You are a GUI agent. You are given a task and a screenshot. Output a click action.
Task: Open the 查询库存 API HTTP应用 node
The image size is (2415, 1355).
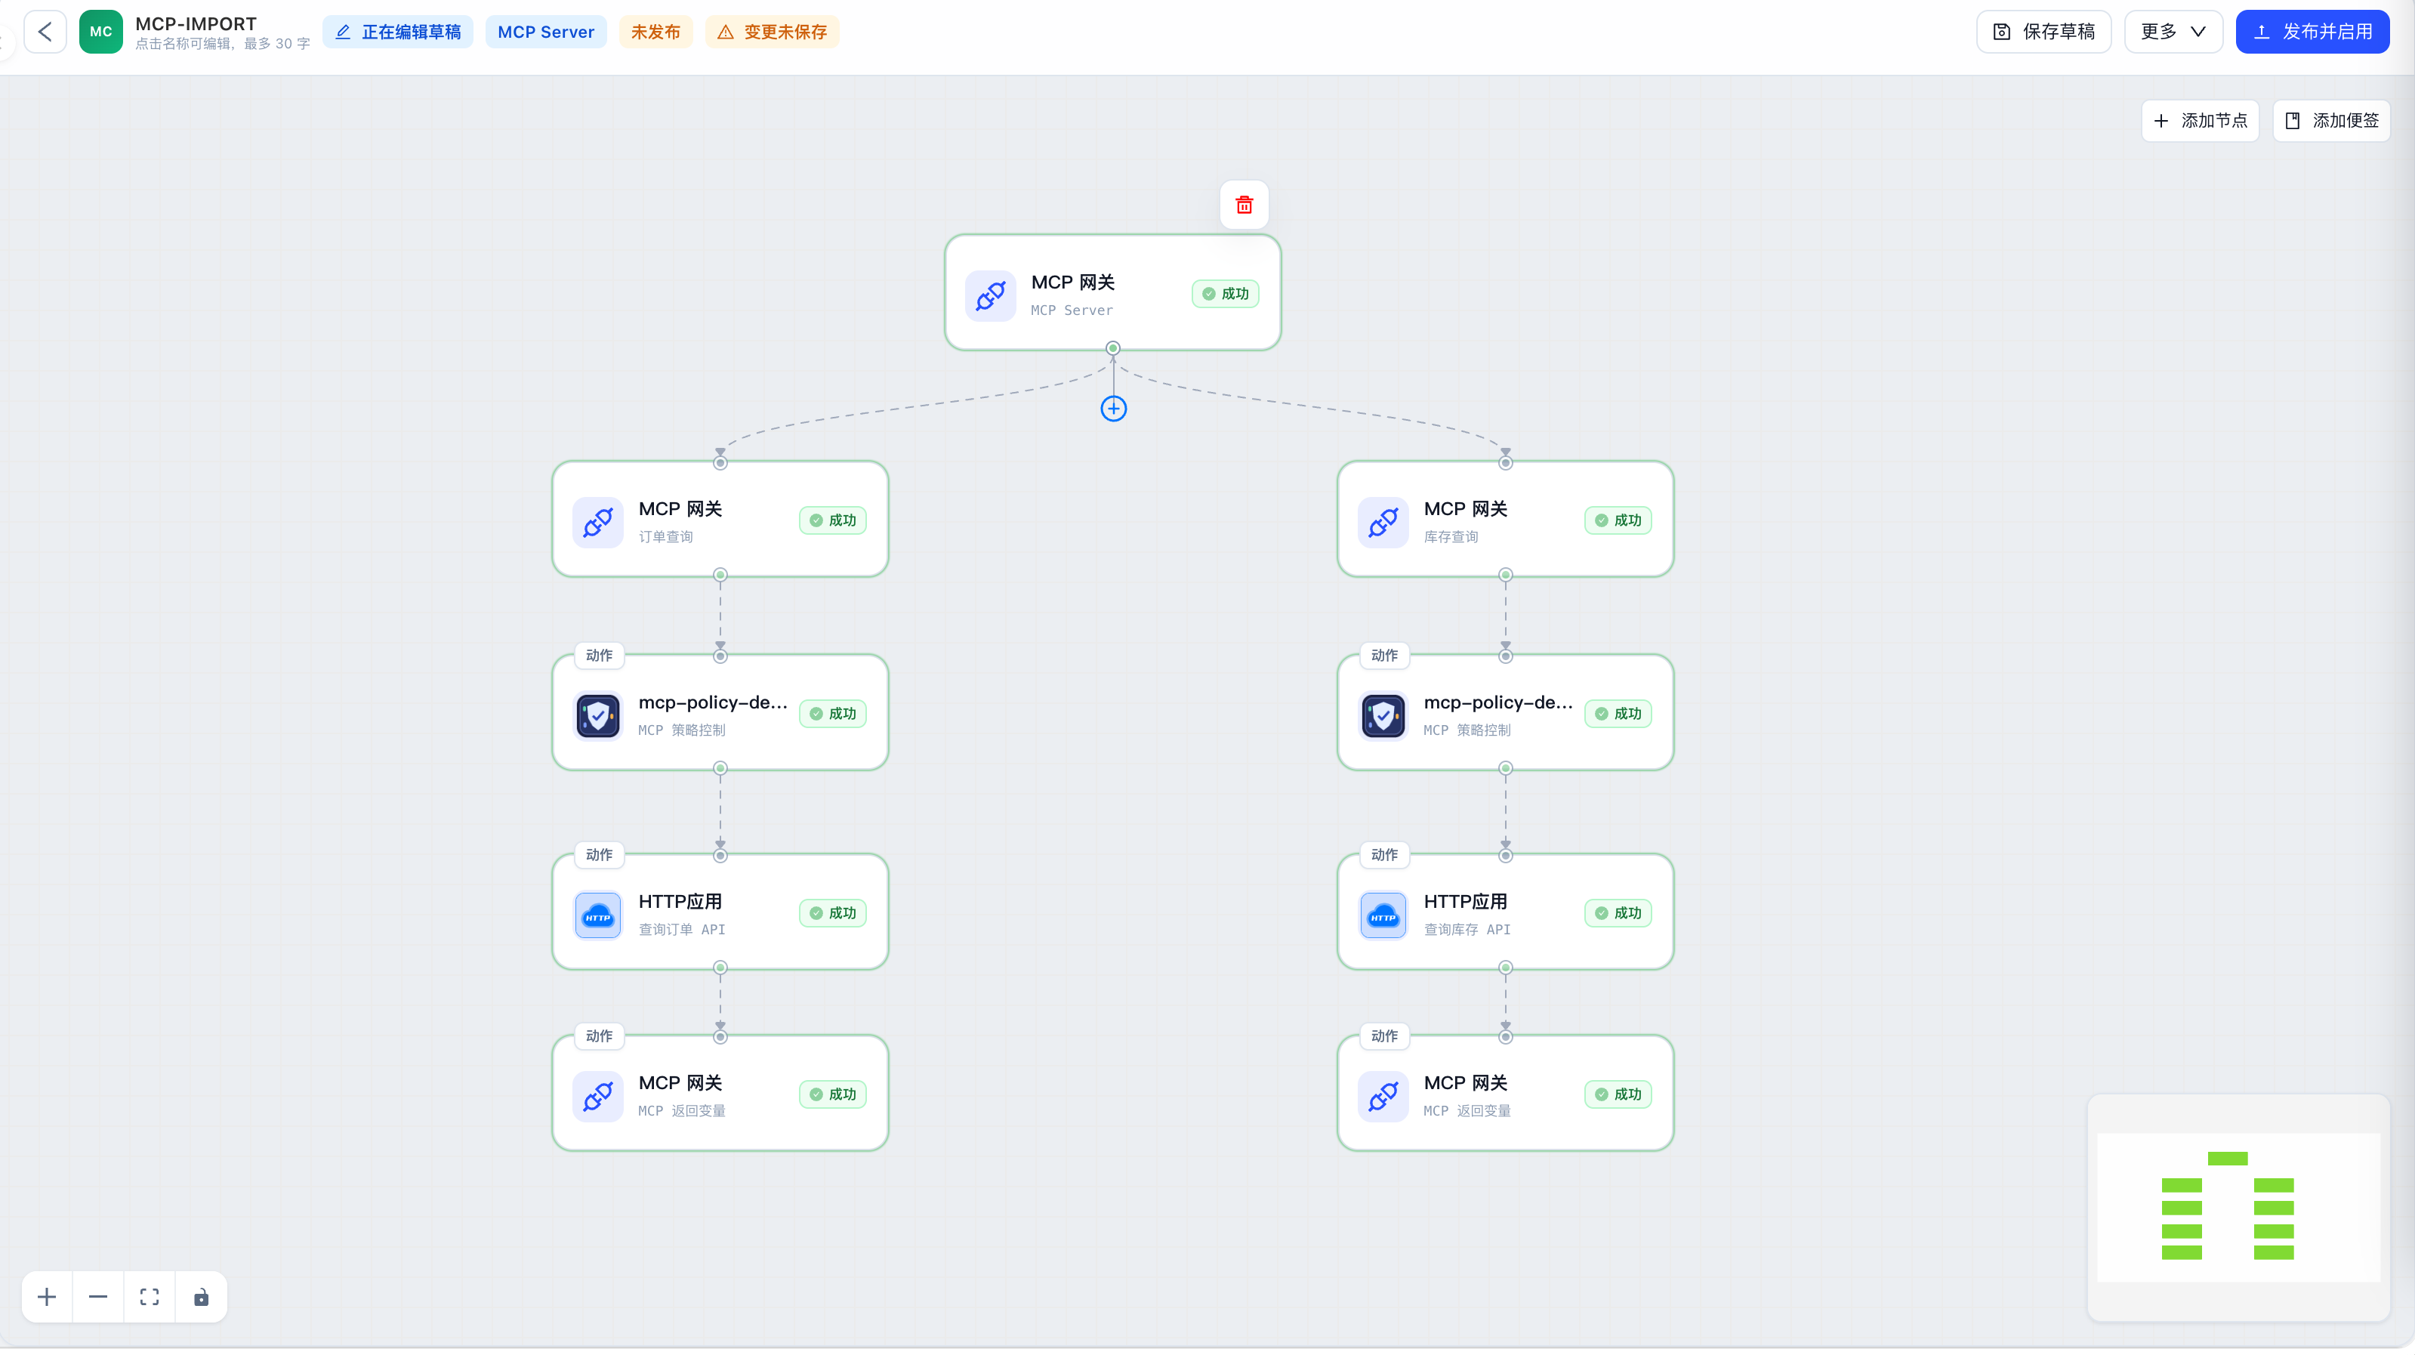1505,912
